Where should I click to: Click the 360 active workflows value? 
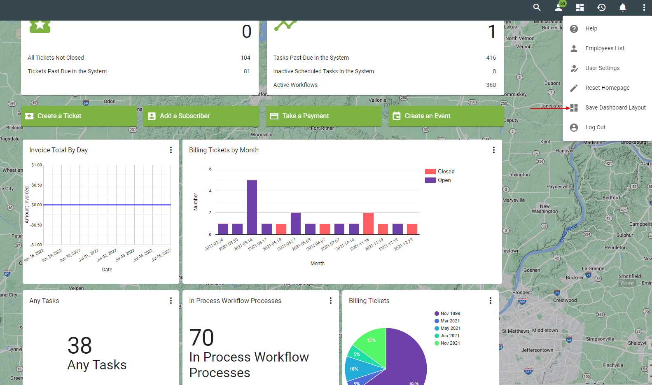[491, 85]
